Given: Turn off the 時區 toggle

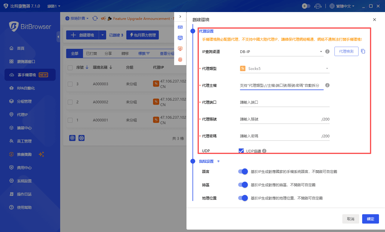Looking at the screenshot, I should [x=242, y=185].
